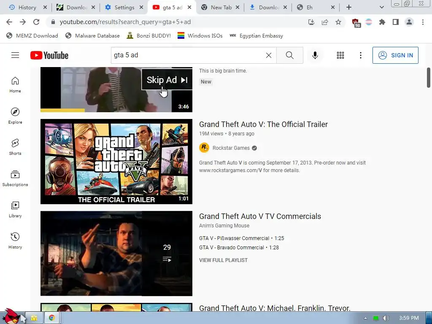Image resolution: width=432 pixels, height=324 pixels.
Task: Go to Home in the sidebar
Action: (15, 85)
